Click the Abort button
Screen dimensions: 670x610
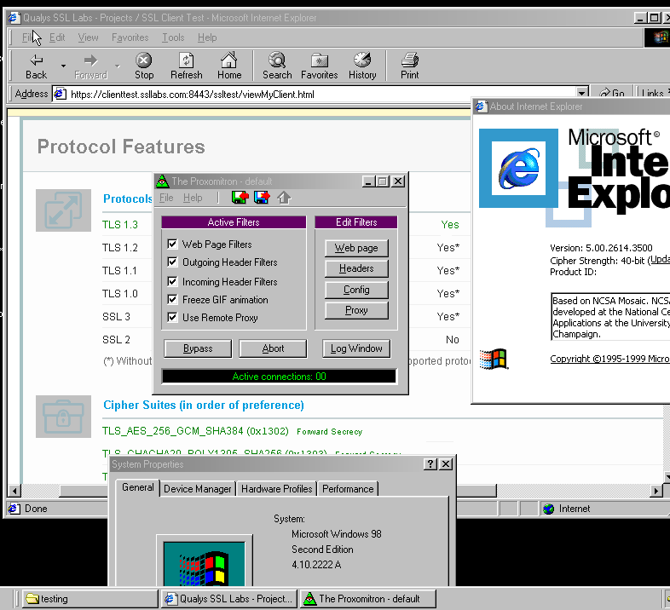[x=273, y=348]
